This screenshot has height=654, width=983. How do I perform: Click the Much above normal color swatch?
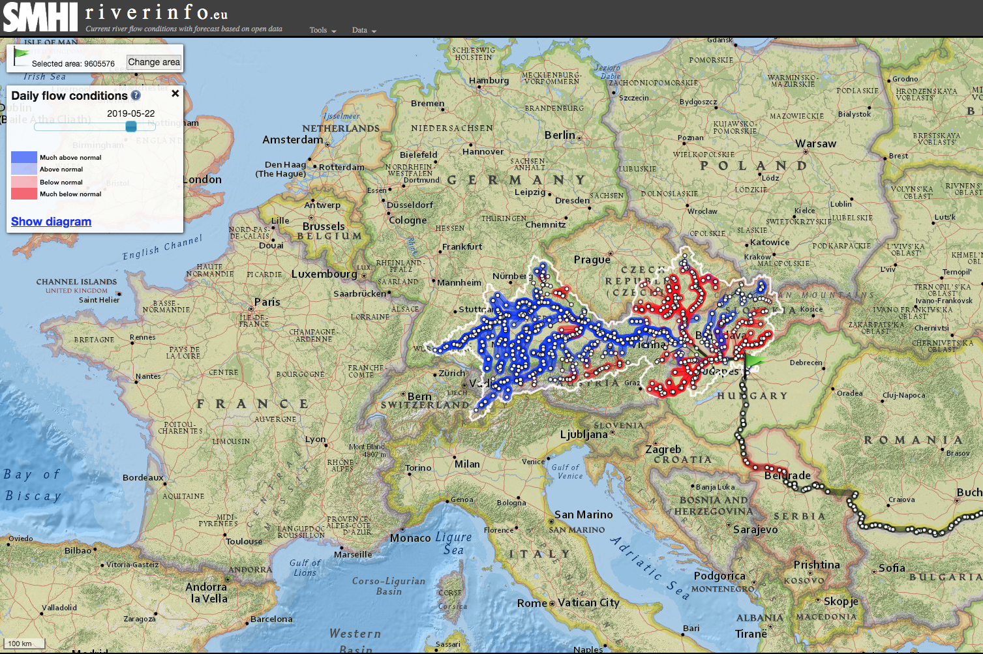tap(24, 157)
